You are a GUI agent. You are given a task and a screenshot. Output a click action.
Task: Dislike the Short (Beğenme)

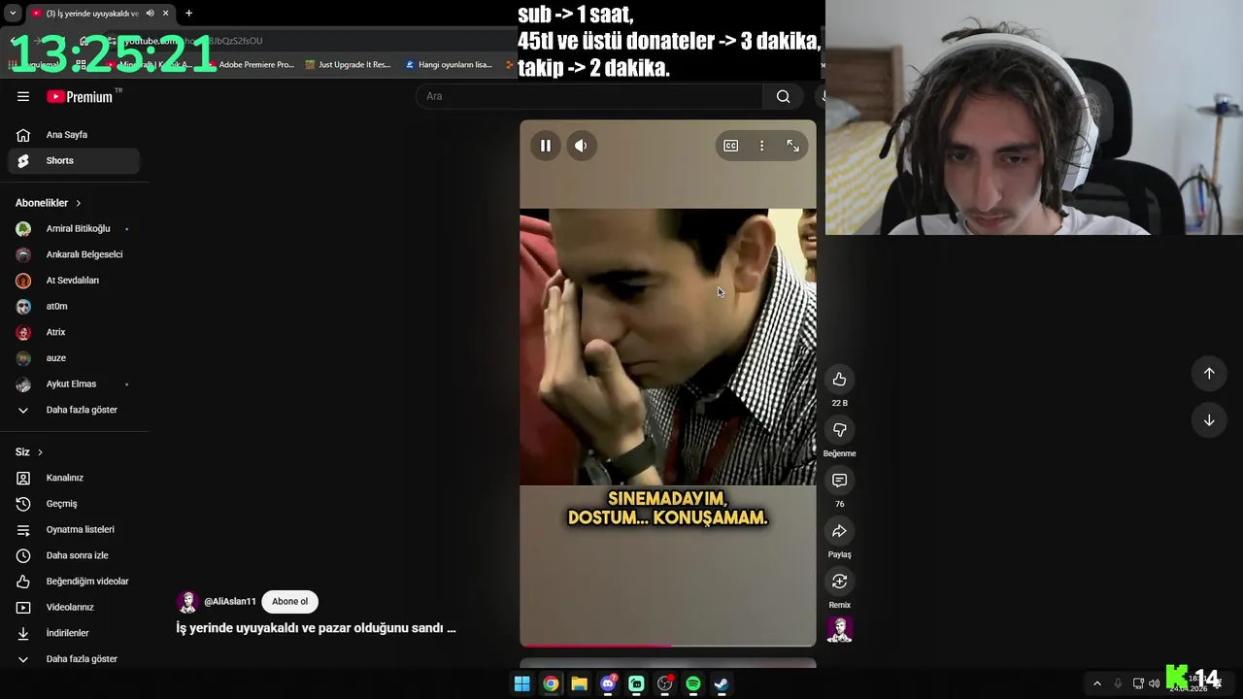pyautogui.click(x=840, y=430)
